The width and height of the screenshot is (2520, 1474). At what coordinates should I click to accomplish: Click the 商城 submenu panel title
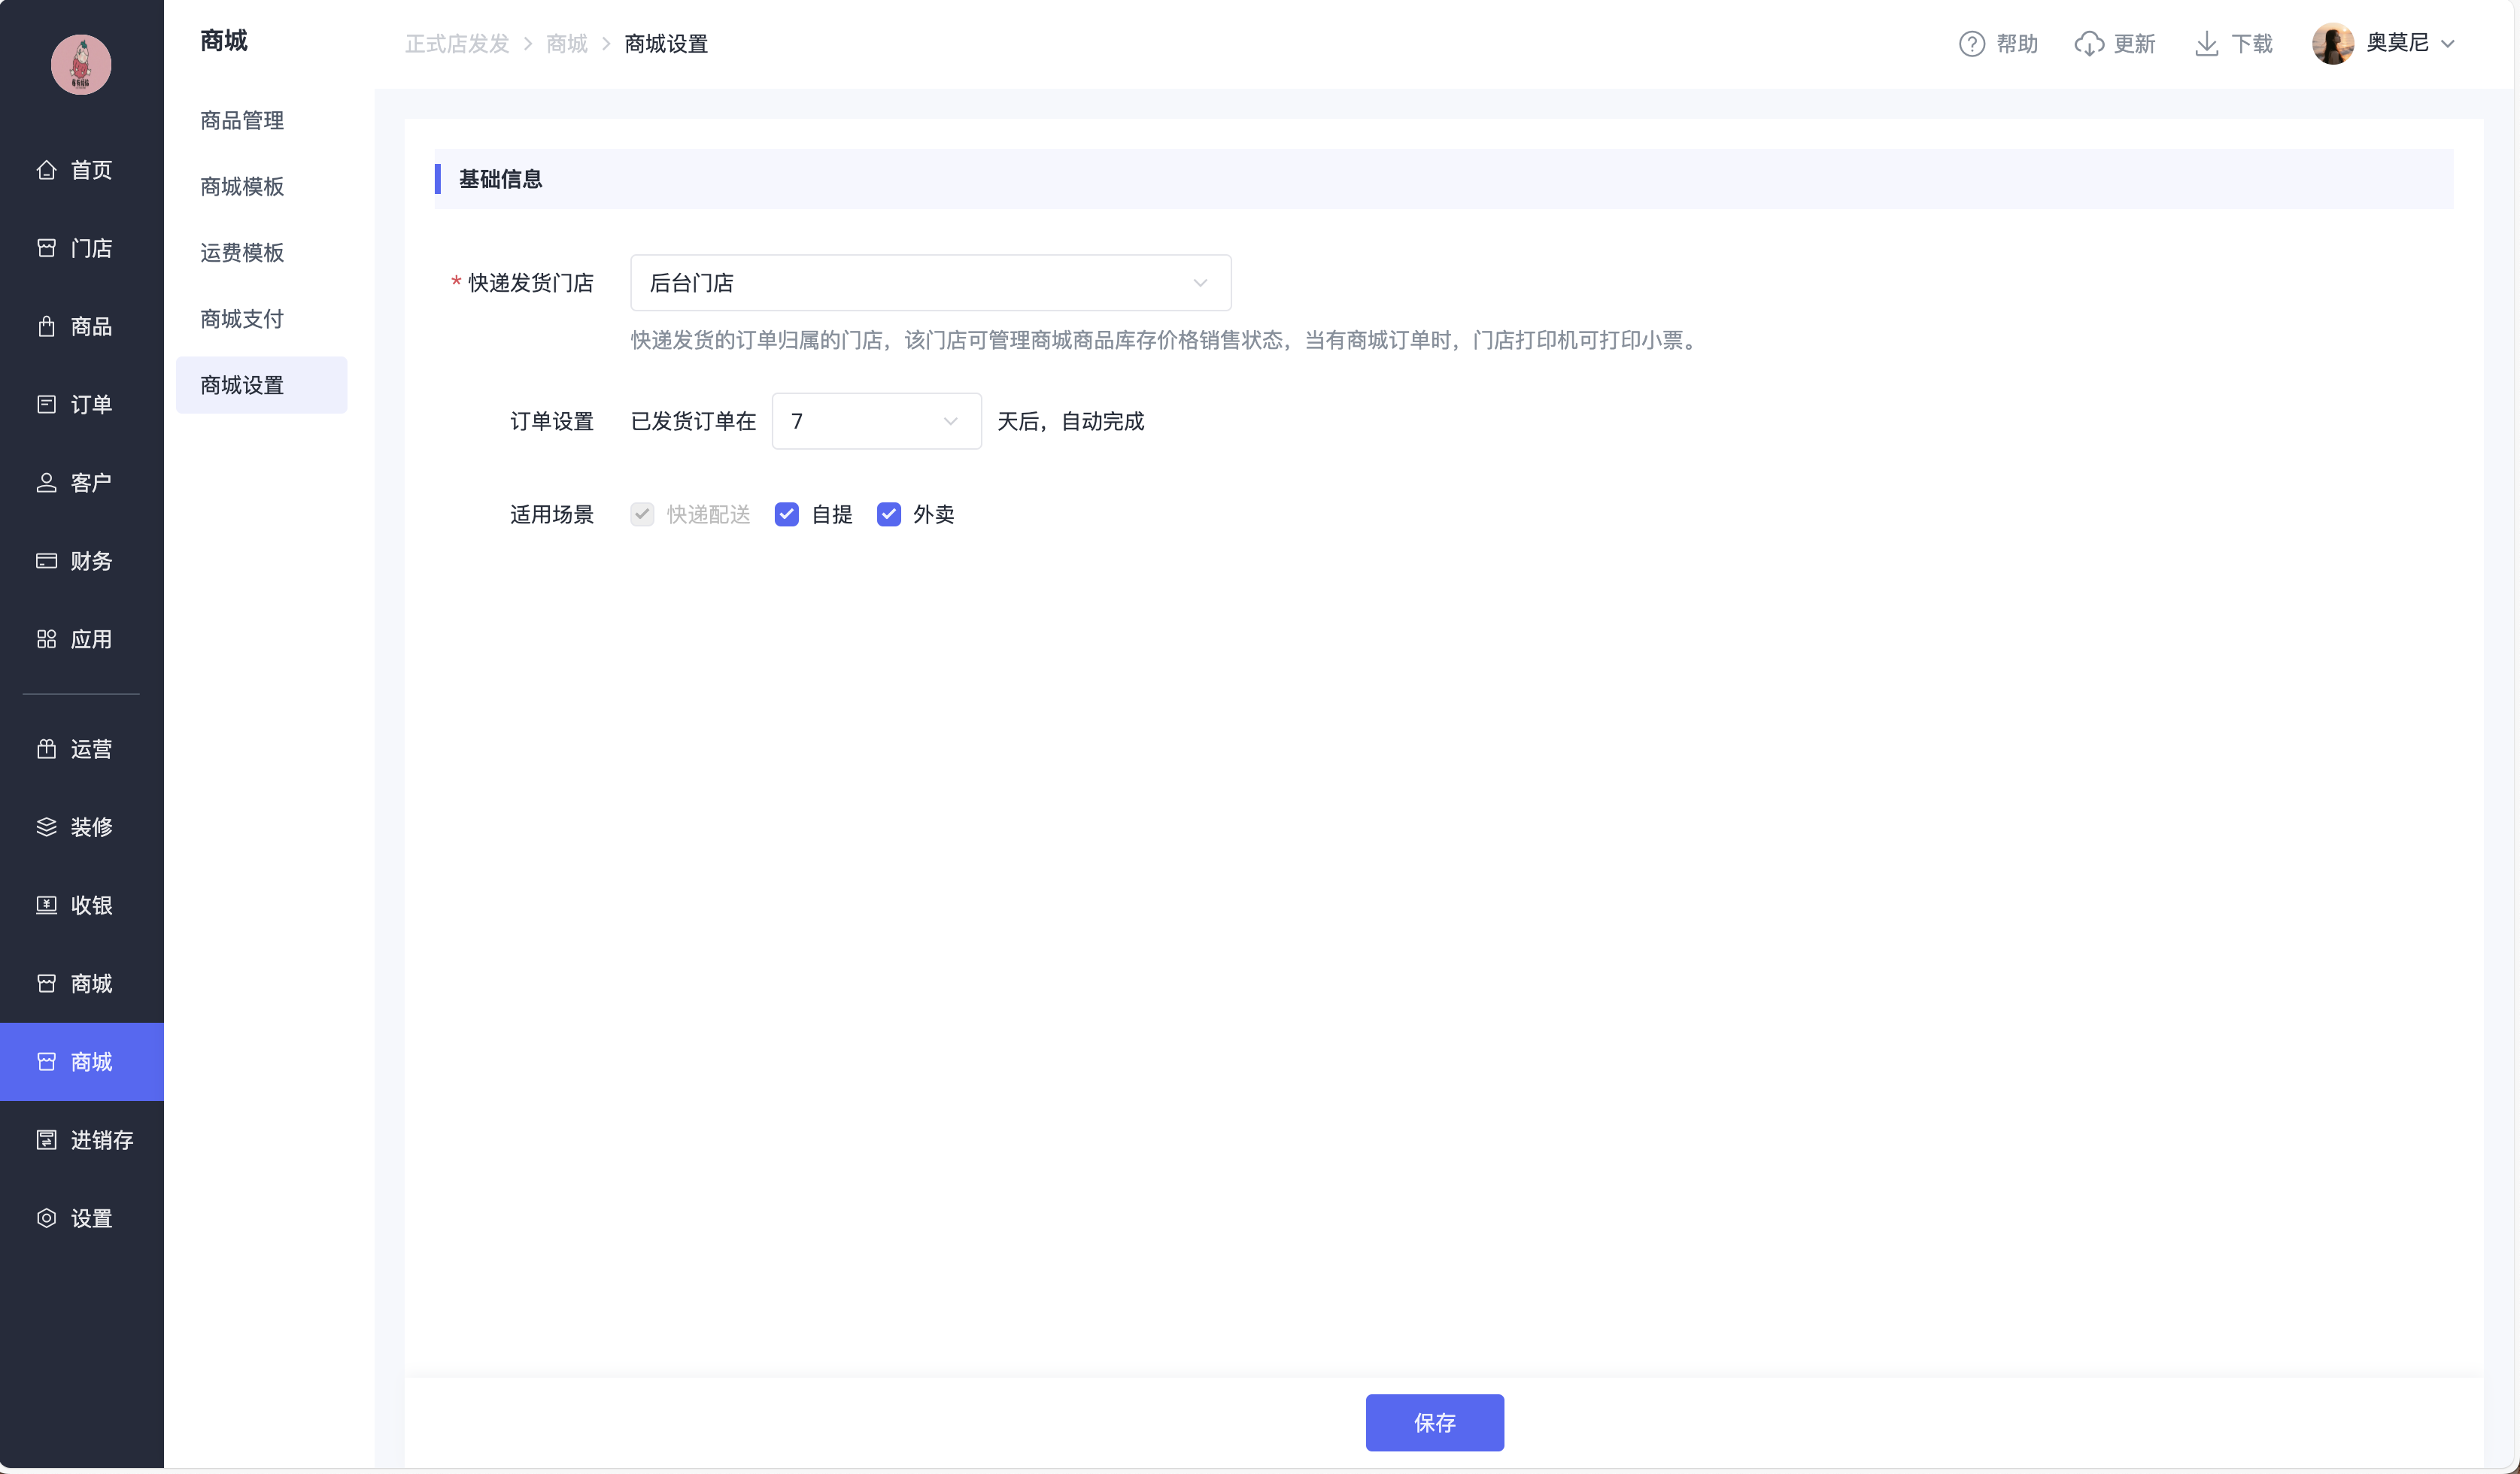(x=224, y=40)
